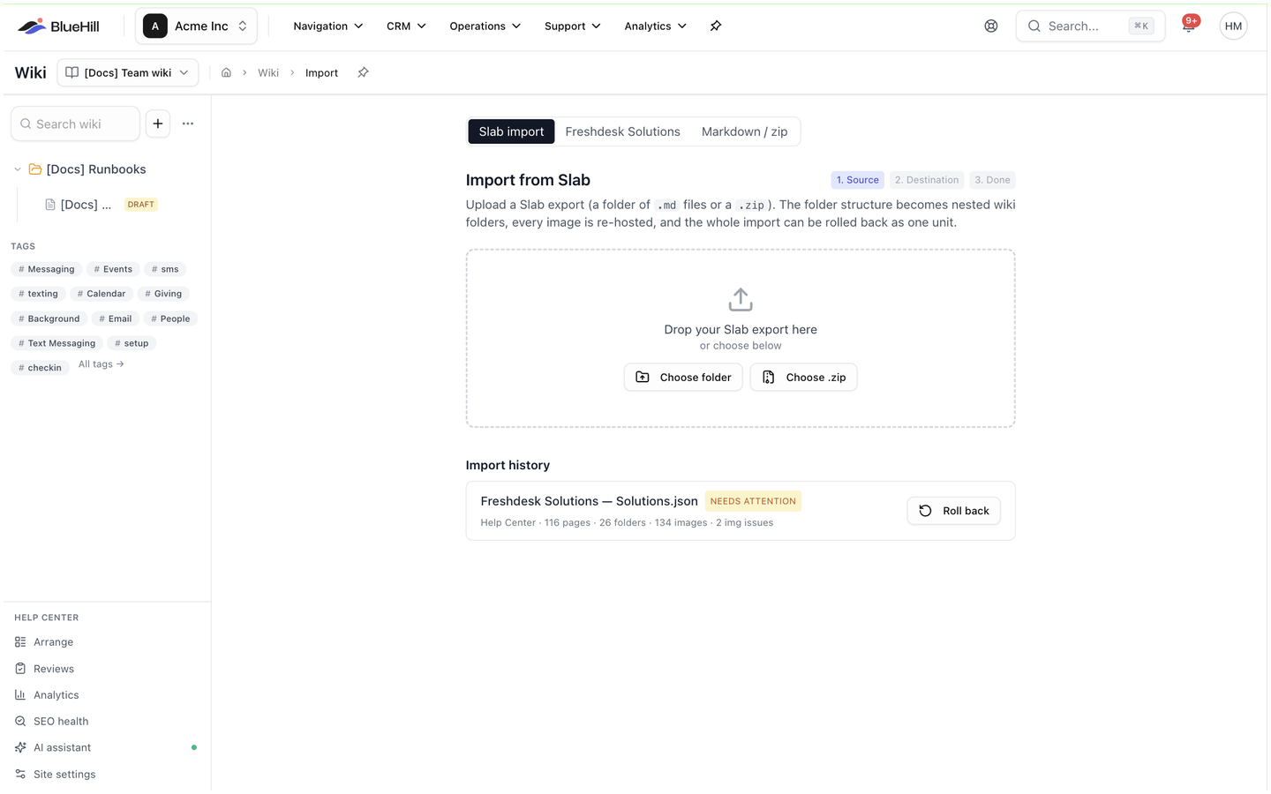Select the Text Messaging tag
The image size is (1271, 794).
pyautogui.click(x=57, y=343)
